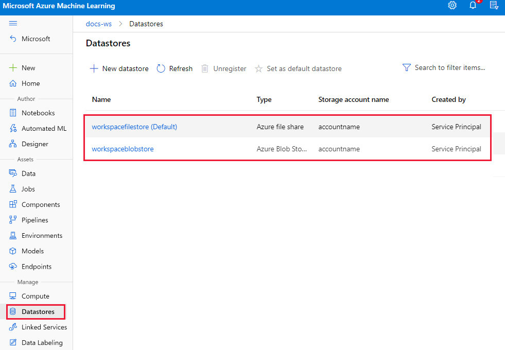Click the Designer icon

(x=13, y=144)
